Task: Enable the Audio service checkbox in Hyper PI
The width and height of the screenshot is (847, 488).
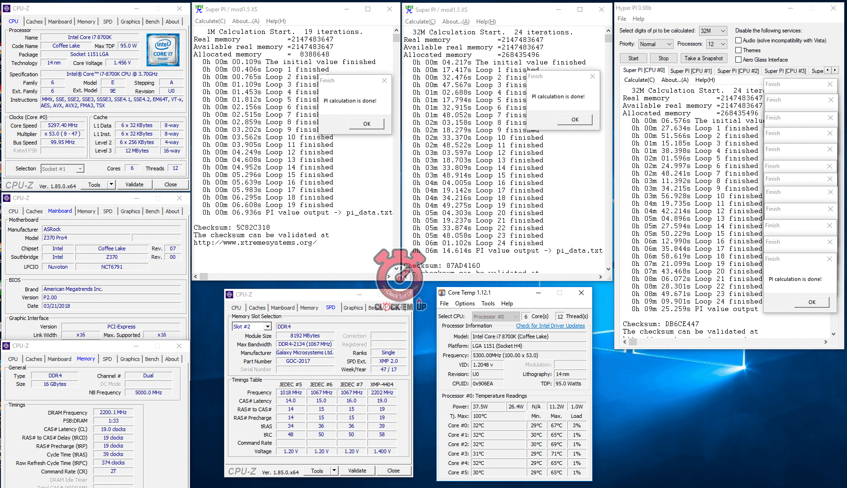Action: [x=739, y=40]
